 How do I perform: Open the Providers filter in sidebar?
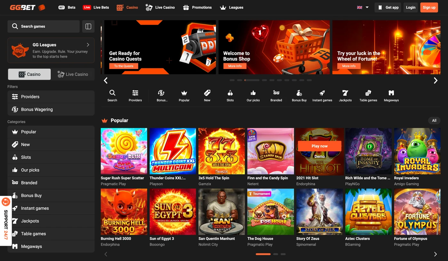click(x=51, y=96)
